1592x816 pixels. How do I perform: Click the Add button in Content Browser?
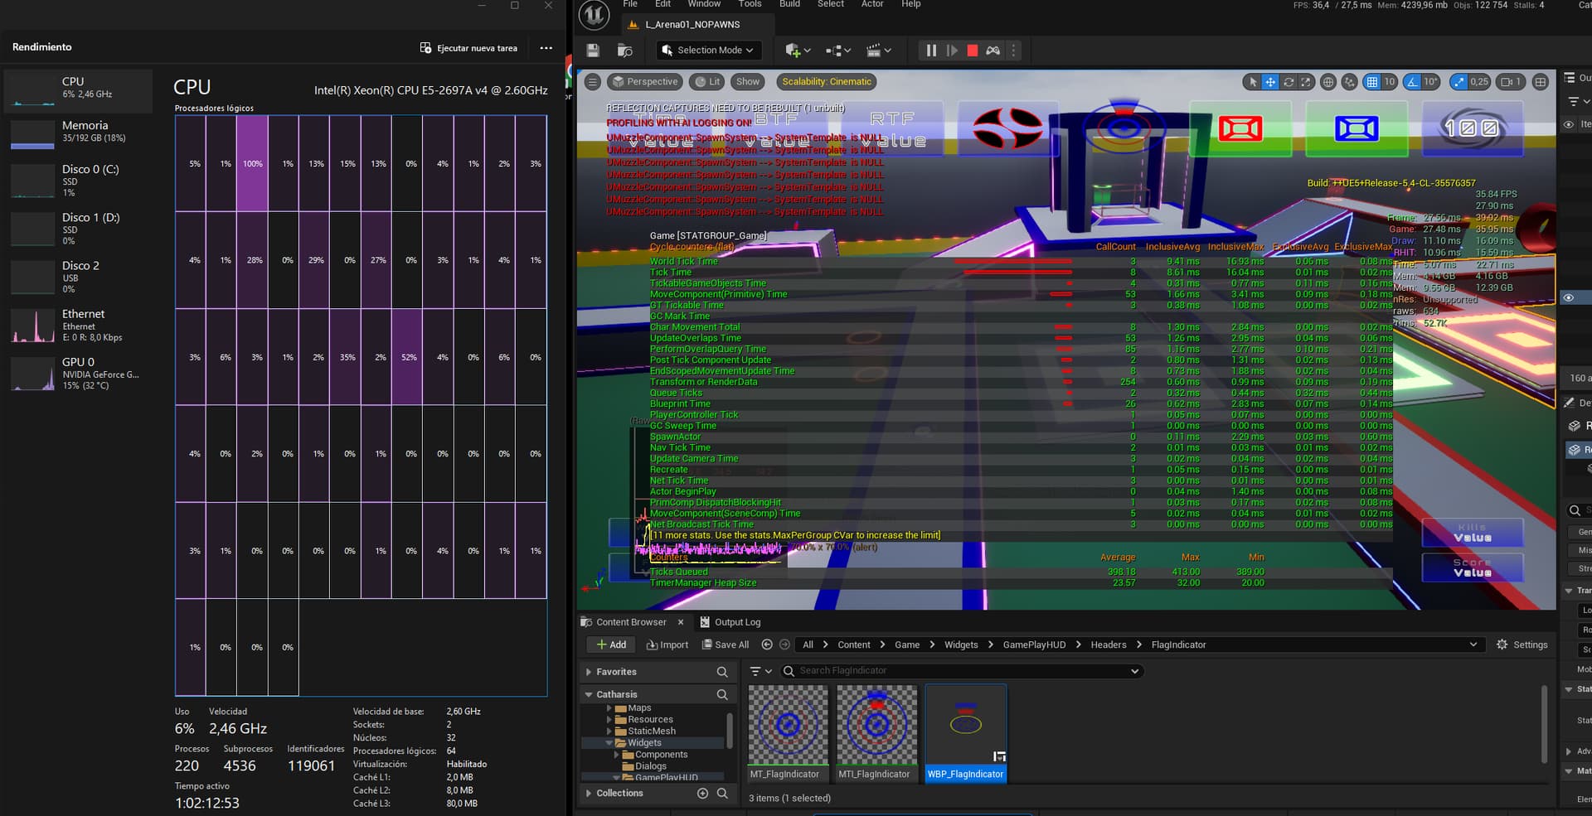611,645
